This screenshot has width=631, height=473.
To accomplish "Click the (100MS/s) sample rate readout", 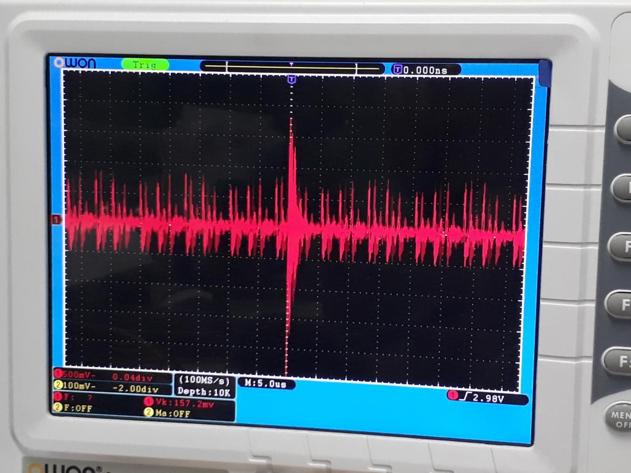I will coord(204,380).
